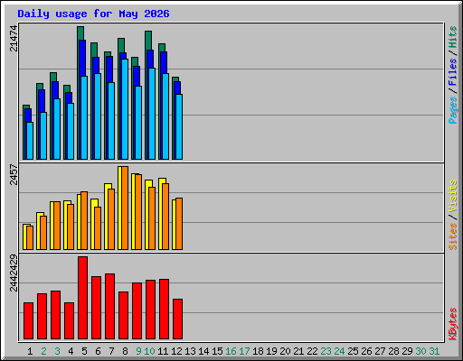The height and width of the screenshot is (361, 463).
Task: Click day 25 on the x-axis
Action: coord(353,351)
